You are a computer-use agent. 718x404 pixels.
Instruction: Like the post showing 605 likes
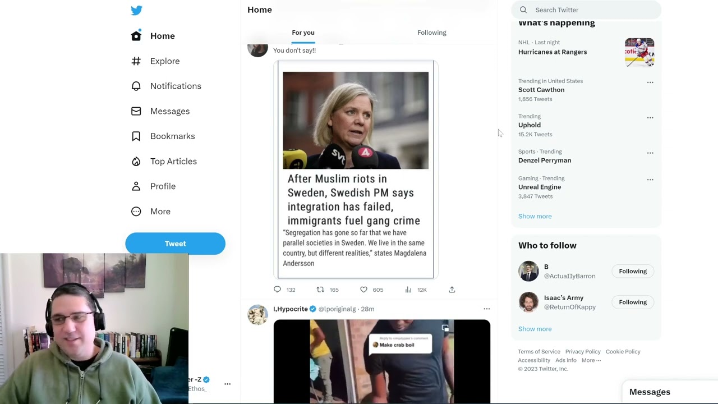pyautogui.click(x=363, y=290)
